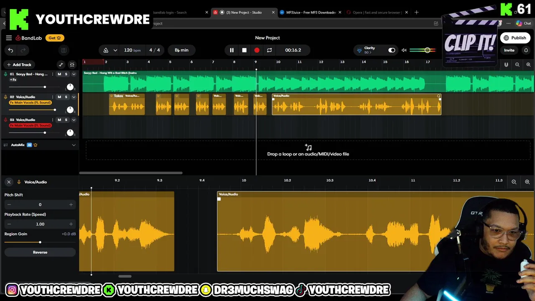Zoom out the region editor waveform

[514, 182]
